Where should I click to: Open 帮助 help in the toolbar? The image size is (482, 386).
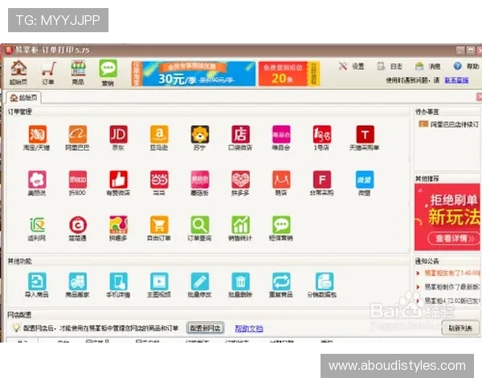coord(466,66)
